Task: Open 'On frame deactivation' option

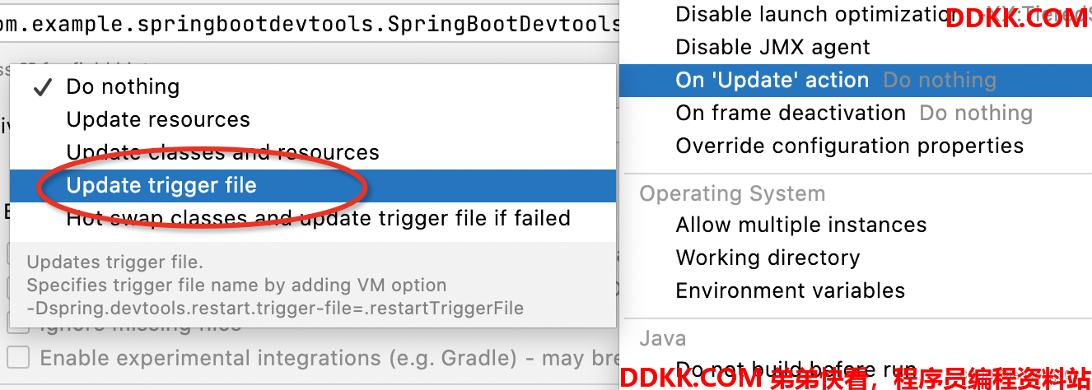Action: [856, 113]
